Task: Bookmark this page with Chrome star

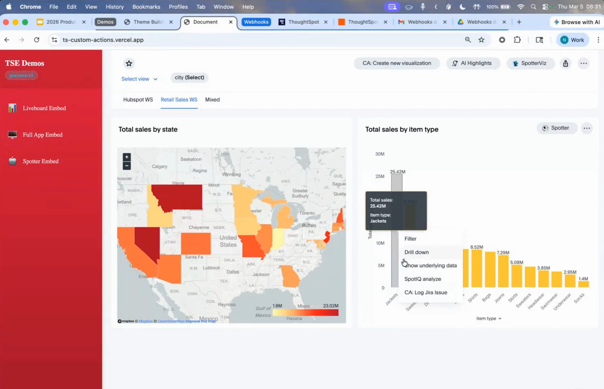Action: coord(481,40)
